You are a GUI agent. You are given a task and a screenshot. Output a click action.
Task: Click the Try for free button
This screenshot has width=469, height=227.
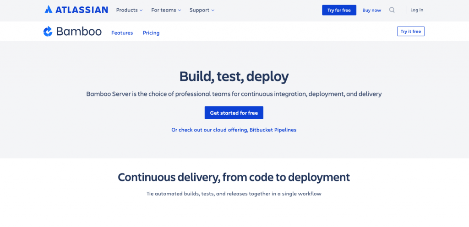click(339, 10)
